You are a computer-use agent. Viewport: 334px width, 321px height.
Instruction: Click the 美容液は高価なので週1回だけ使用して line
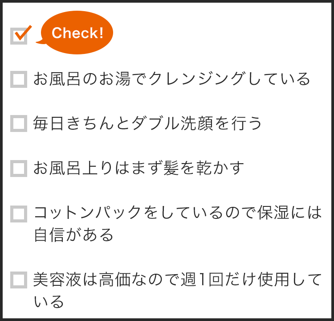(178, 280)
